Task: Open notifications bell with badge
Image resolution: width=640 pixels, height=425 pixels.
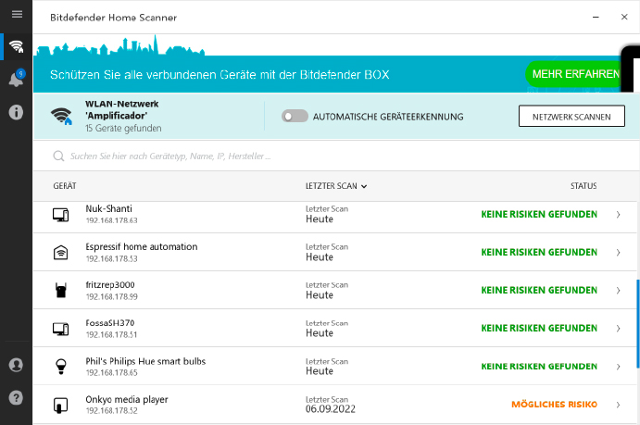Action: tap(17, 79)
